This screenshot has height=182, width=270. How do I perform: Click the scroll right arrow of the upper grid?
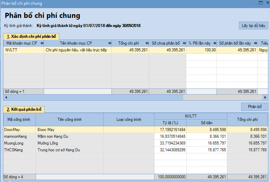click(x=265, y=97)
